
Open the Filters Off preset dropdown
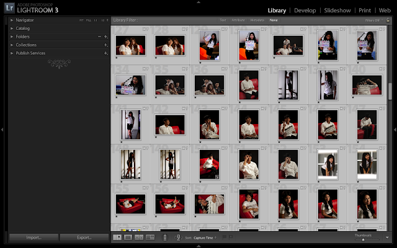click(374, 20)
